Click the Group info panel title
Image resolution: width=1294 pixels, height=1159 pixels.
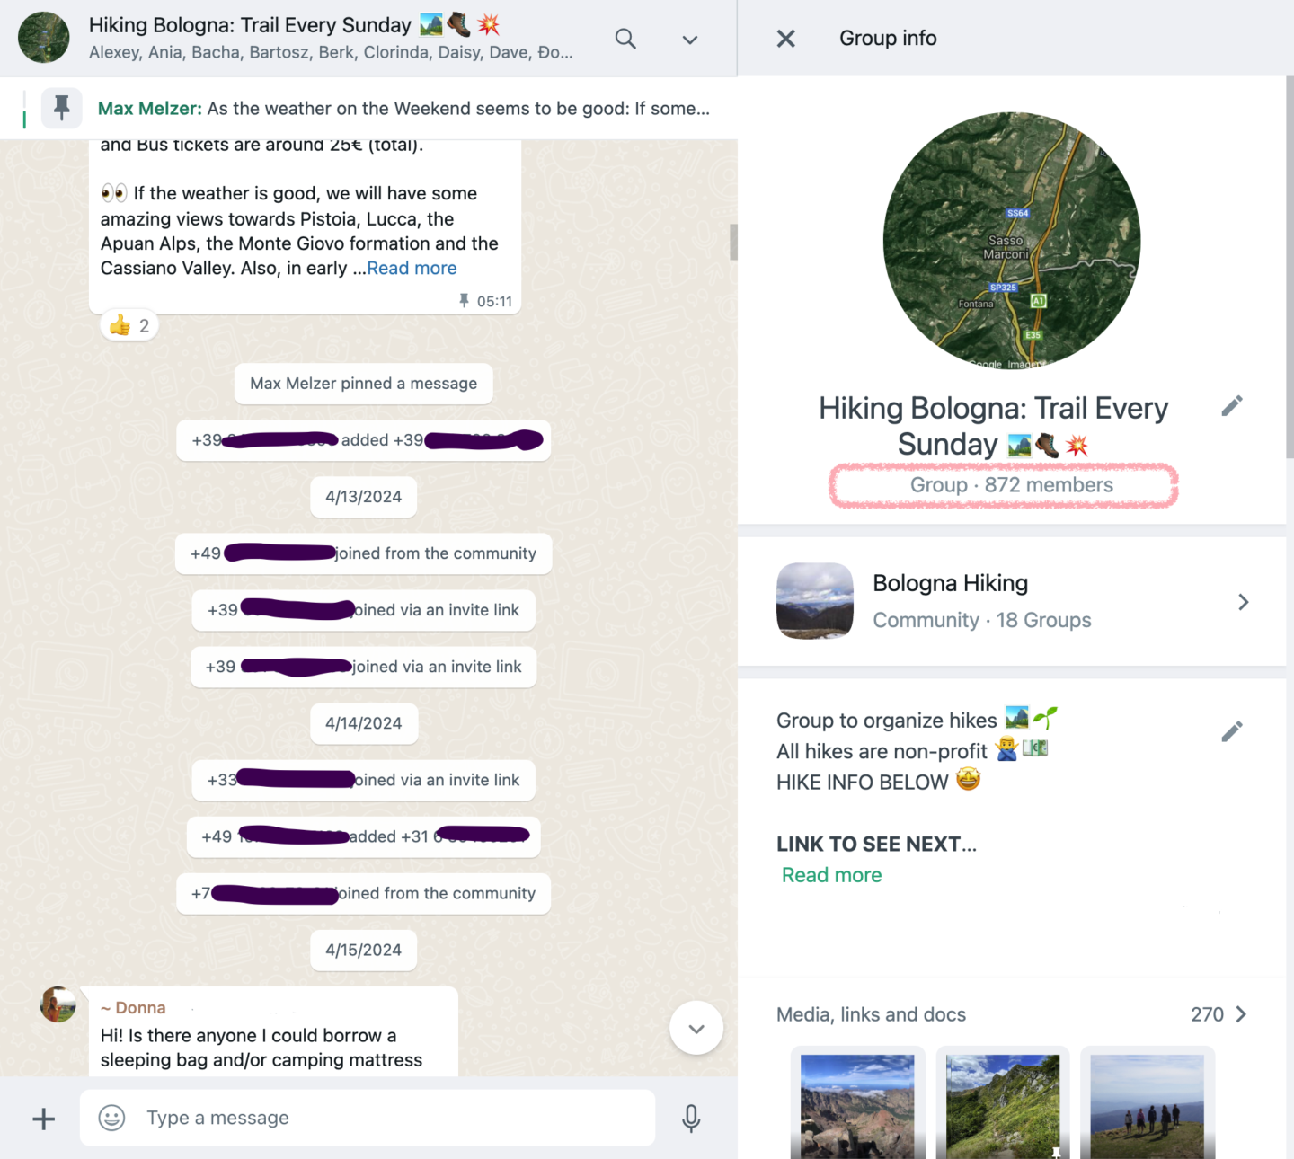click(888, 38)
